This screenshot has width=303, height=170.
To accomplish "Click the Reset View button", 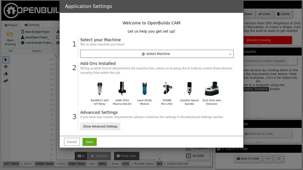I will (127, 156).
